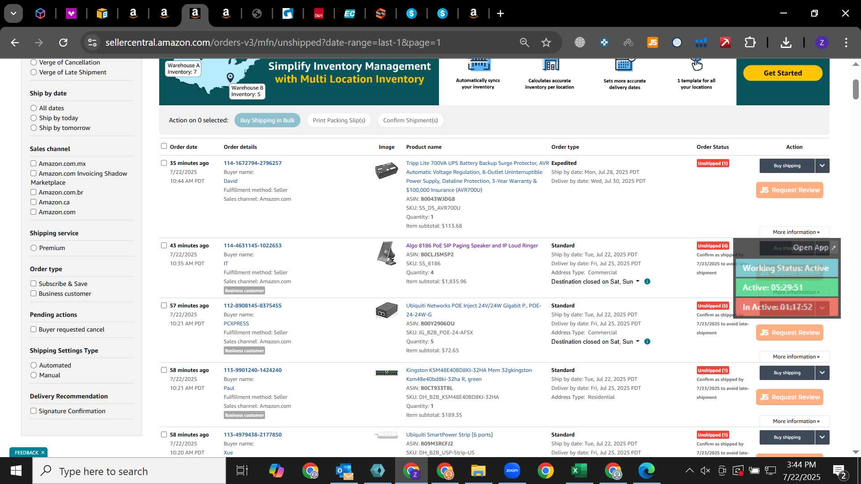The height and width of the screenshot is (484, 861).
Task: Open File Explorer from the taskbar
Action: point(478,471)
